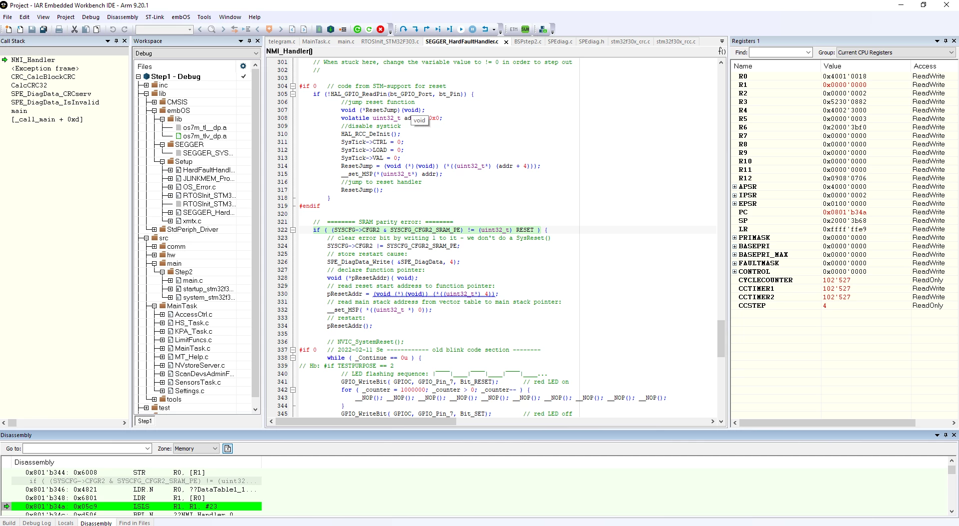The image size is (959, 526).
Task: Click the magnifier Find icon in toolbar
Action: pyautogui.click(x=212, y=29)
